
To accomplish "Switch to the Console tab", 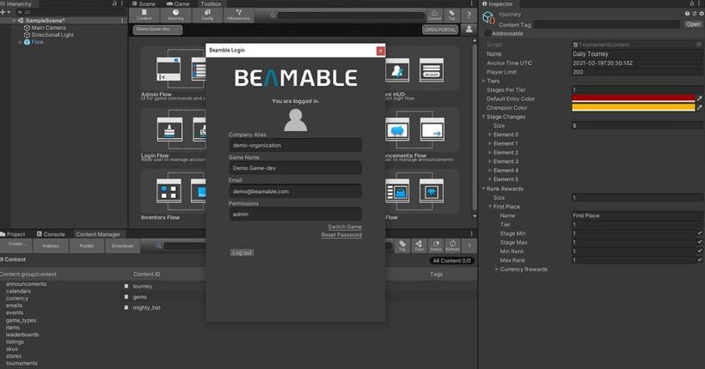I will 51,234.
